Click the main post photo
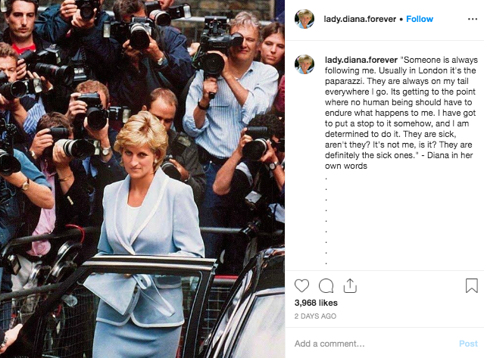The width and height of the screenshot is (484, 358). 142,179
